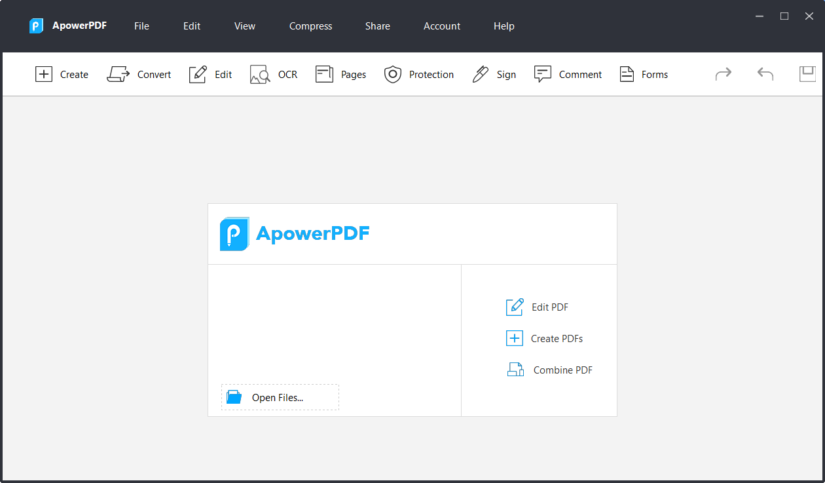Click the Create label in toolbar
This screenshot has height=483, width=825.
pos(74,75)
